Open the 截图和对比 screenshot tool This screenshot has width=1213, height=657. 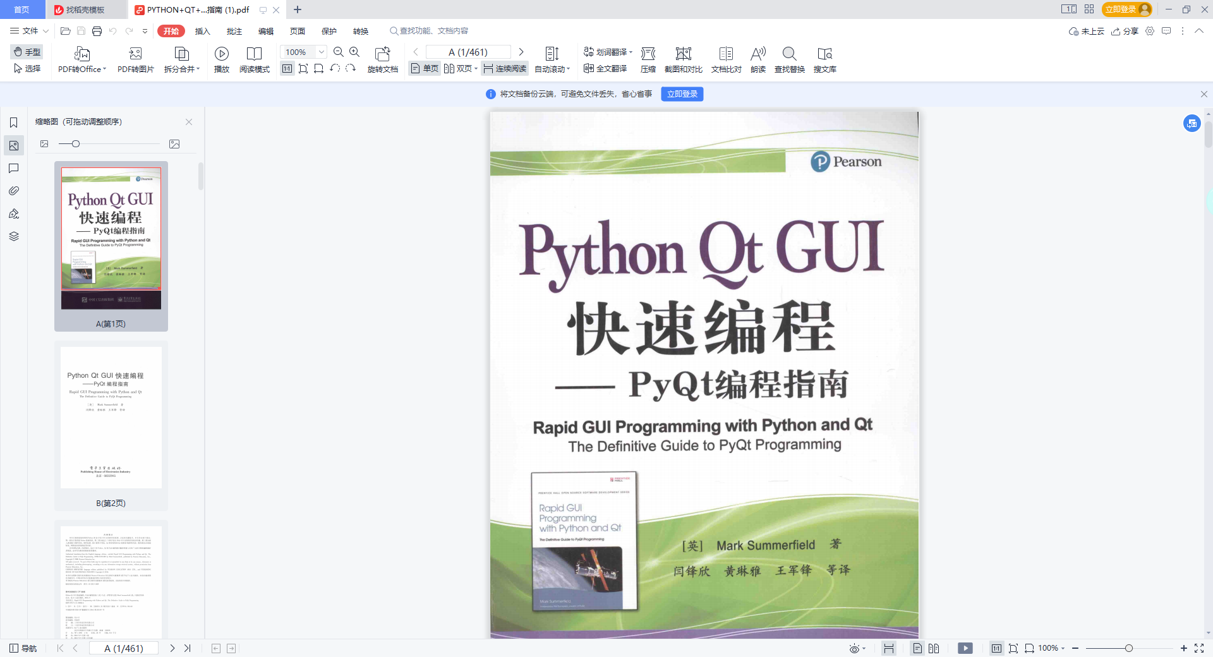683,54
